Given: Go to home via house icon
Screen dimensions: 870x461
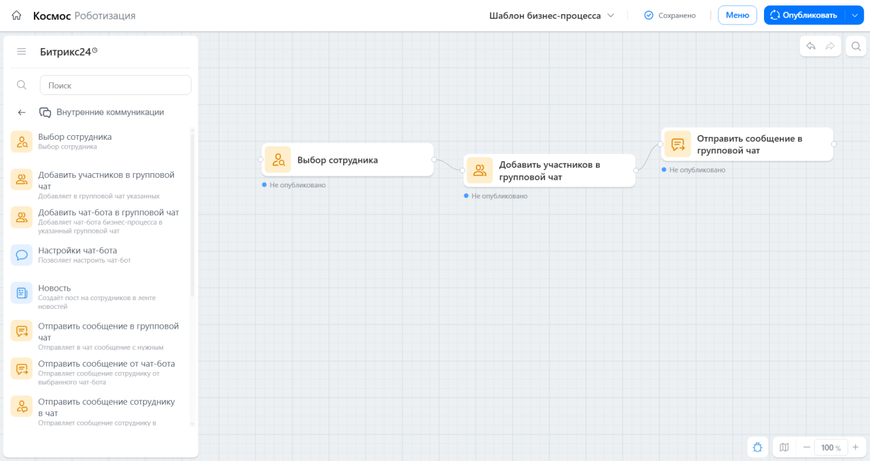Looking at the screenshot, I should pyautogui.click(x=17, y=15).
